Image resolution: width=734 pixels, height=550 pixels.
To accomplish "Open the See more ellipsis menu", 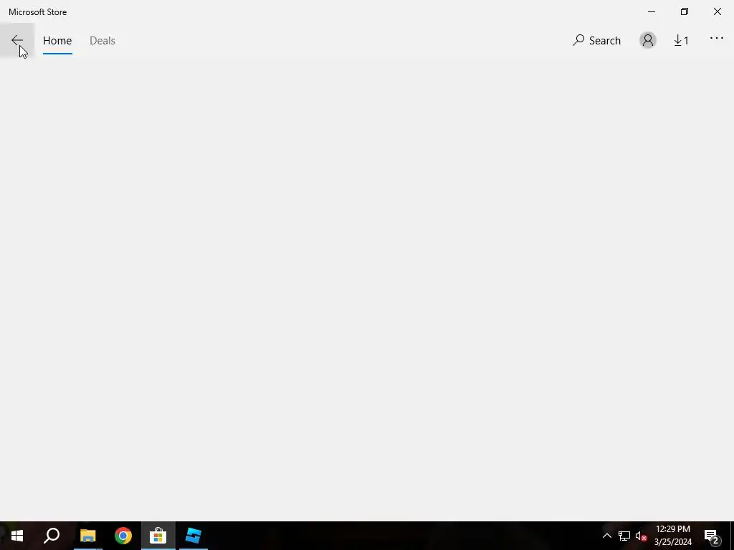I will (716, 39).
